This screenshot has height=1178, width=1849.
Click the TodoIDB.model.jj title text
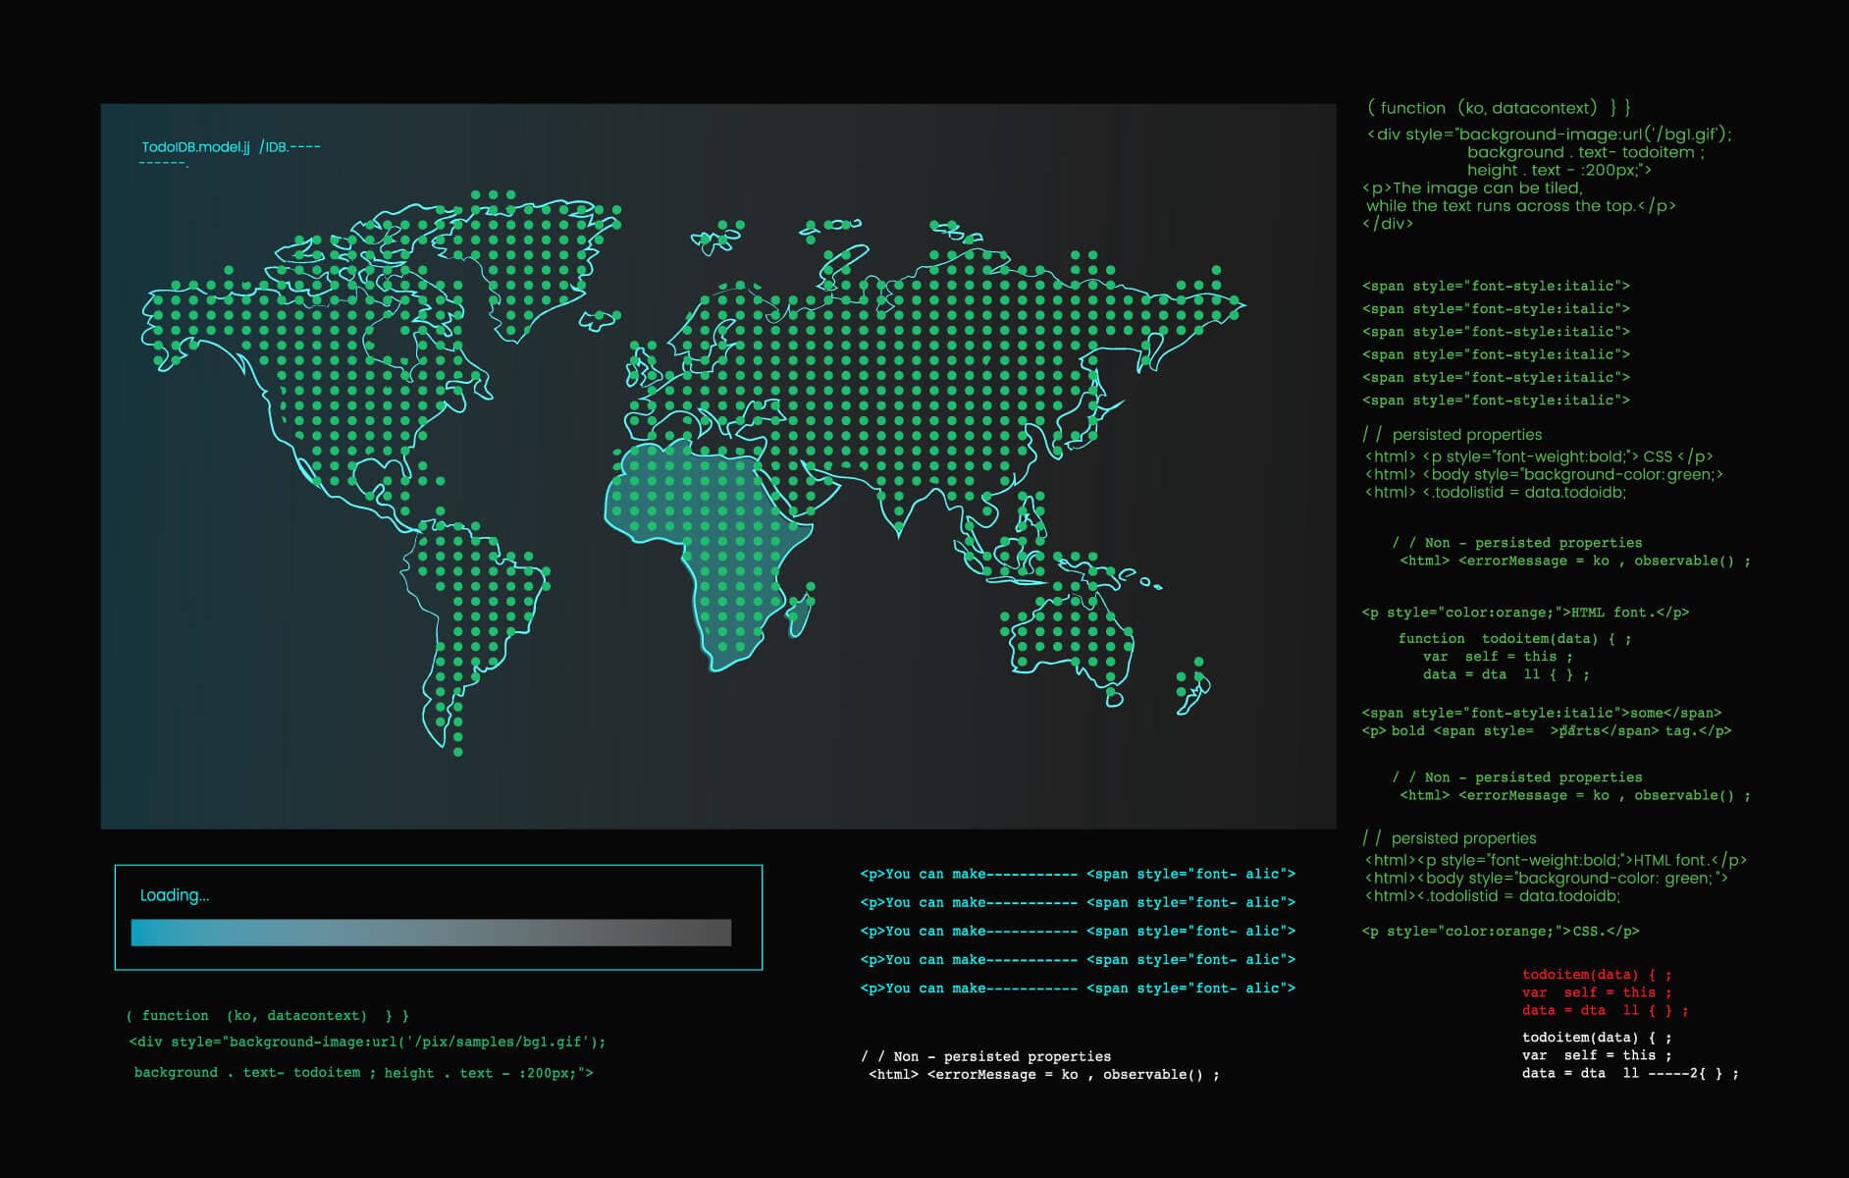point(196,147)
